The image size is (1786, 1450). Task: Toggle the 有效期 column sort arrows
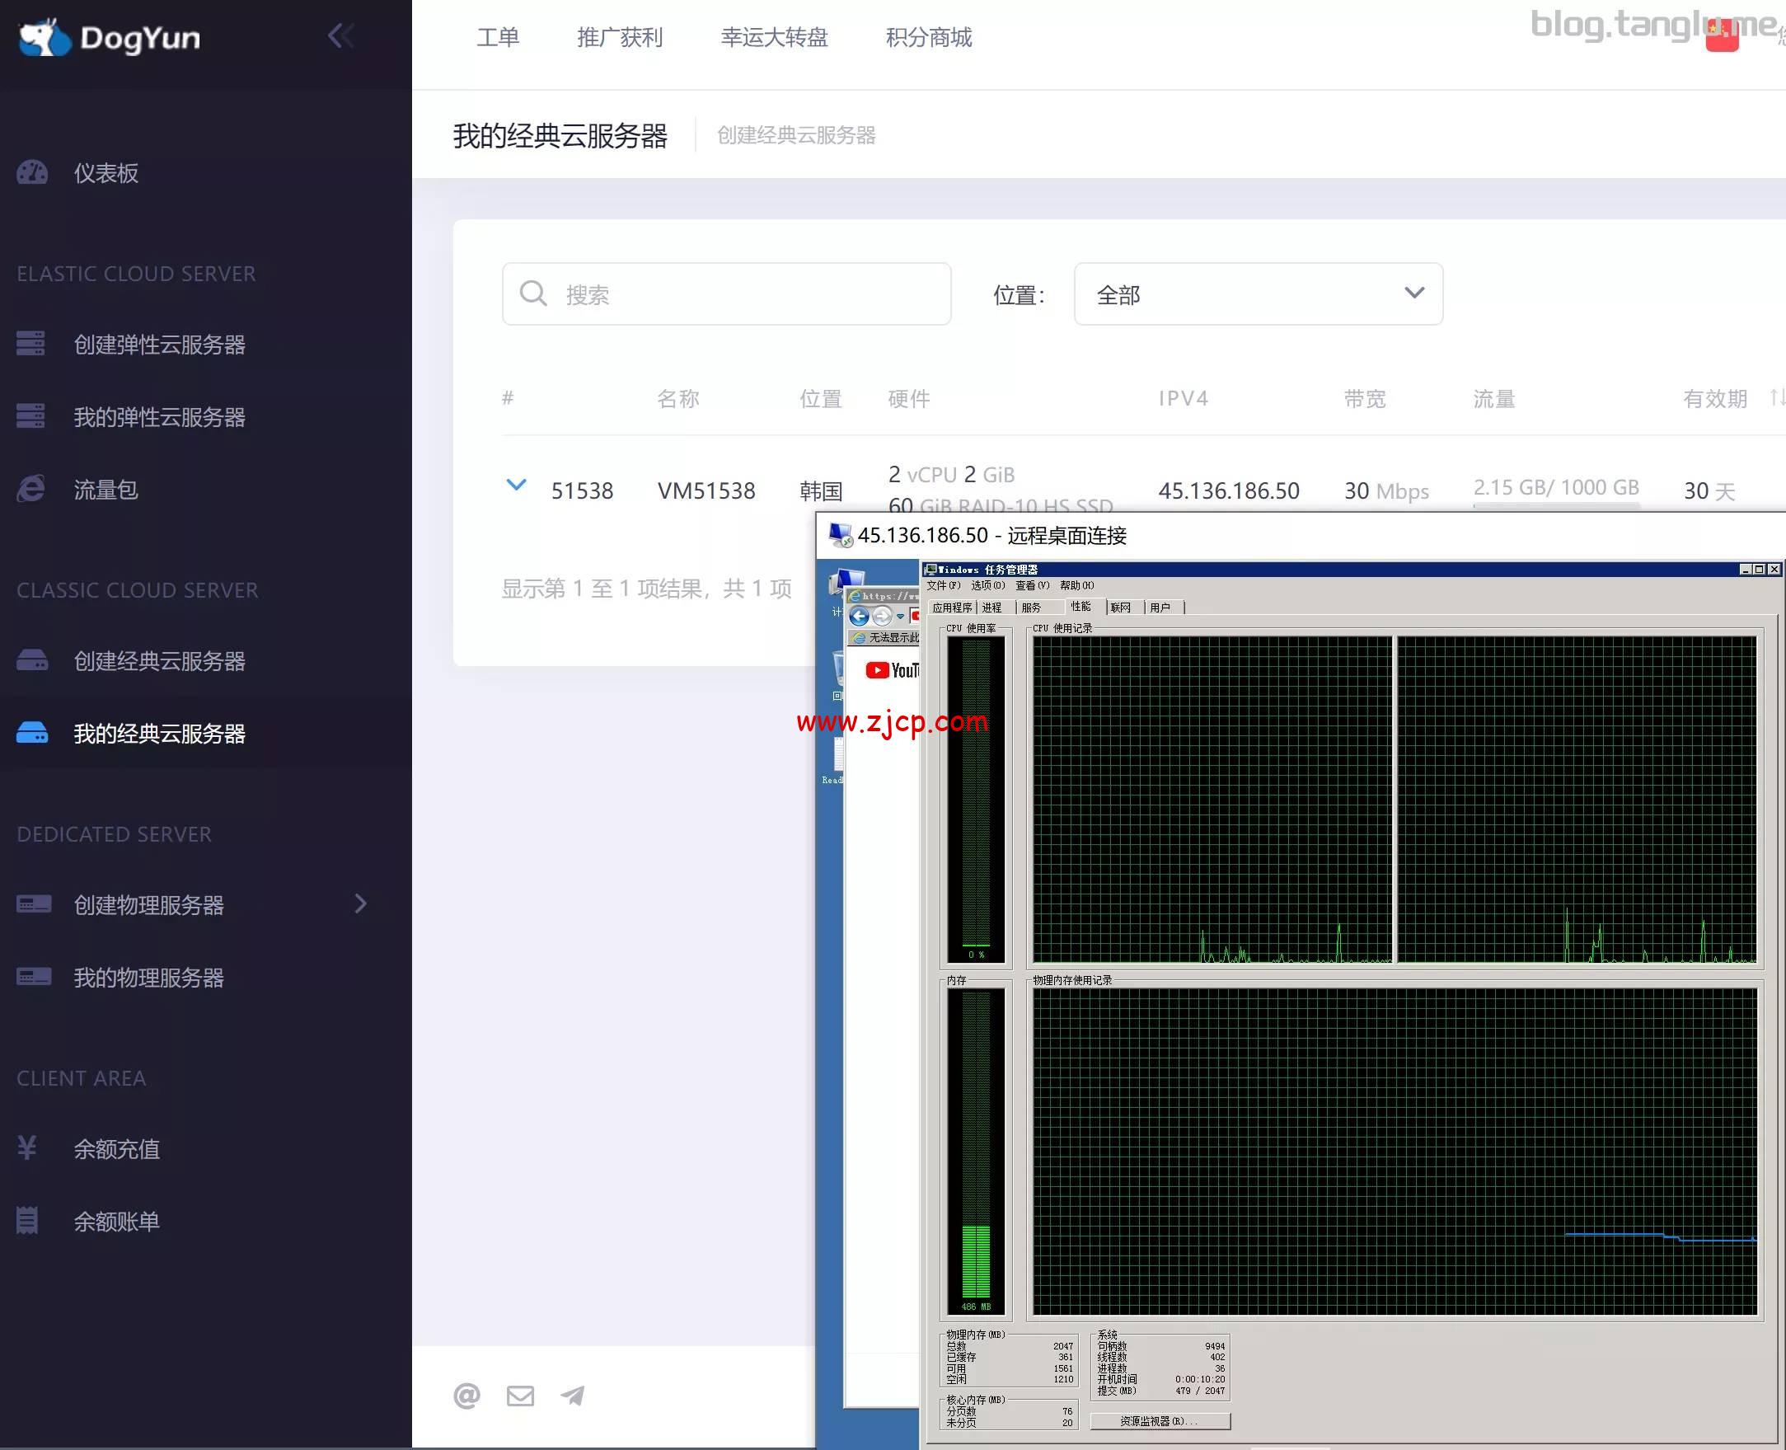coord(1776,397)
